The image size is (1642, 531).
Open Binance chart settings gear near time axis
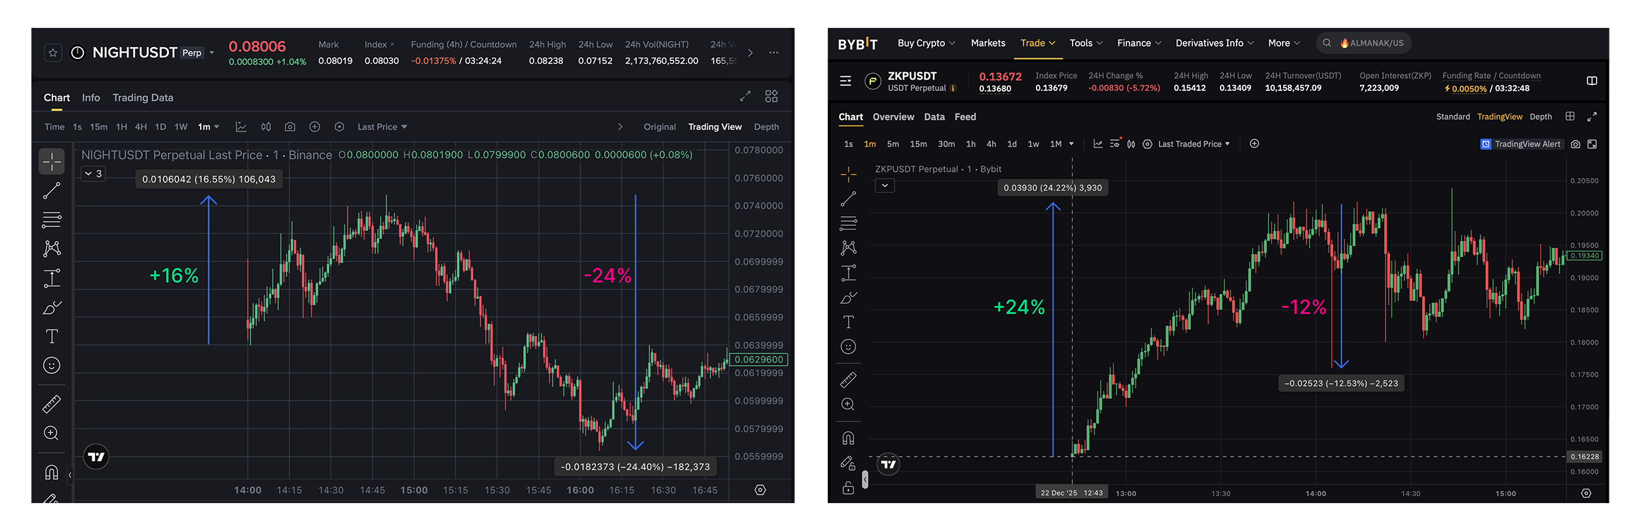click(760, 490)
